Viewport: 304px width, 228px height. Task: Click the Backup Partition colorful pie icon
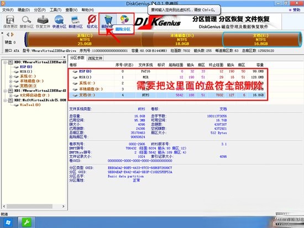[x=124, y=19]
